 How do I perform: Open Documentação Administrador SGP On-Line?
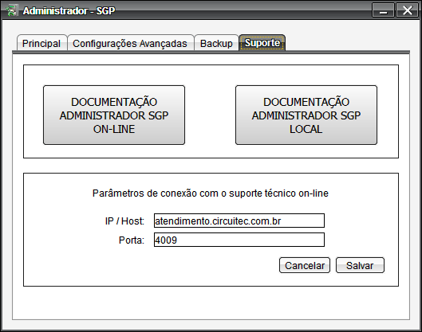(x=114, y=115)
